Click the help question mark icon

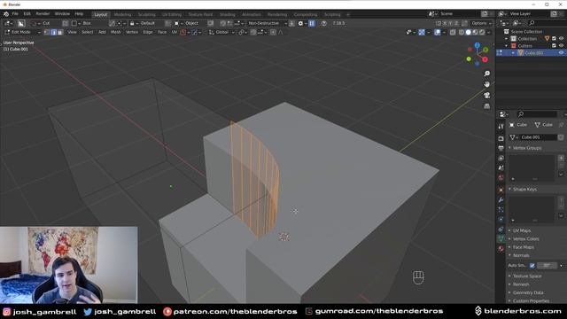point(323,23)
